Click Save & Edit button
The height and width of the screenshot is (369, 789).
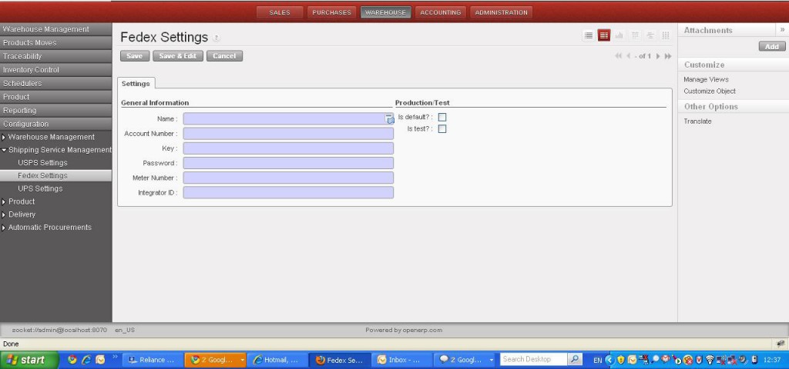point(178,56)
